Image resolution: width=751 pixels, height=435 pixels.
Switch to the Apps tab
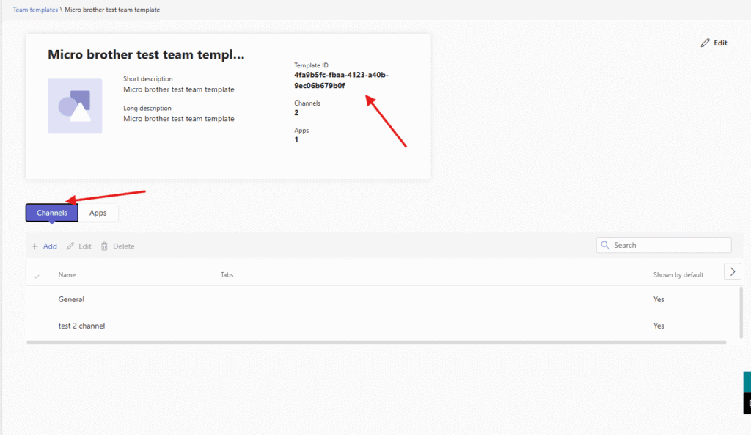point(98,213)
